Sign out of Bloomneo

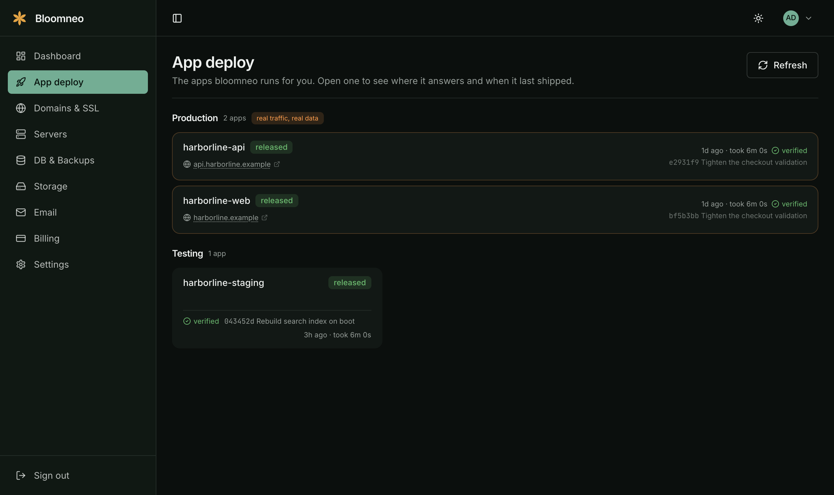[78, 475]
